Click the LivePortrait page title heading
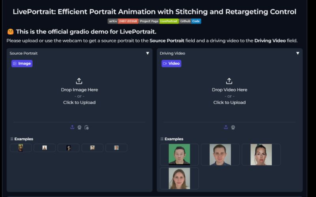Viewport: 316px width, 197px height. (x=154, y=12)
